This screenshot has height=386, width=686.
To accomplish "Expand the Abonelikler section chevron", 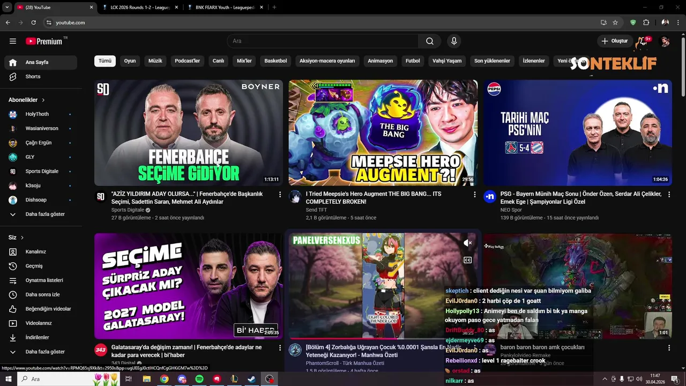I will tap(43, 100).
